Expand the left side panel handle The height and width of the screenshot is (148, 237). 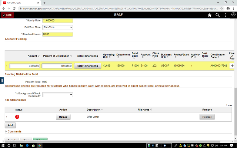(1, 81)
